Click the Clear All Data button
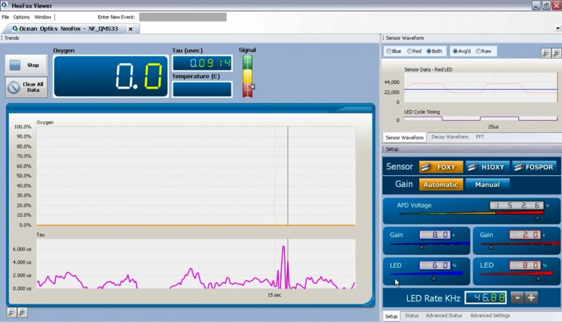 click(x=26, y=87)
